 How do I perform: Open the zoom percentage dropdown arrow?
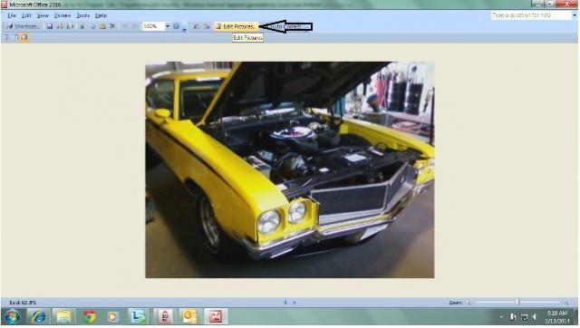(x=167, y=26)
